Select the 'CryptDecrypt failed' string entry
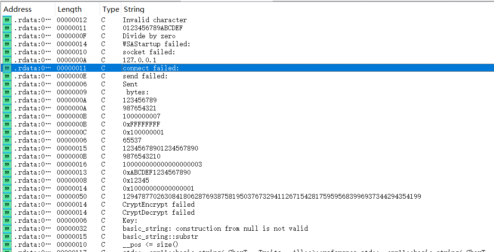Image resolution: width=494 pixels, height=252 pixels. tap(158, 212)
